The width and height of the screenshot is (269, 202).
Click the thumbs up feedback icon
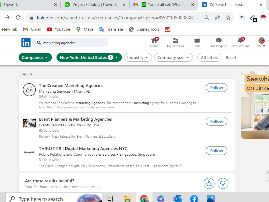[209, 183]
